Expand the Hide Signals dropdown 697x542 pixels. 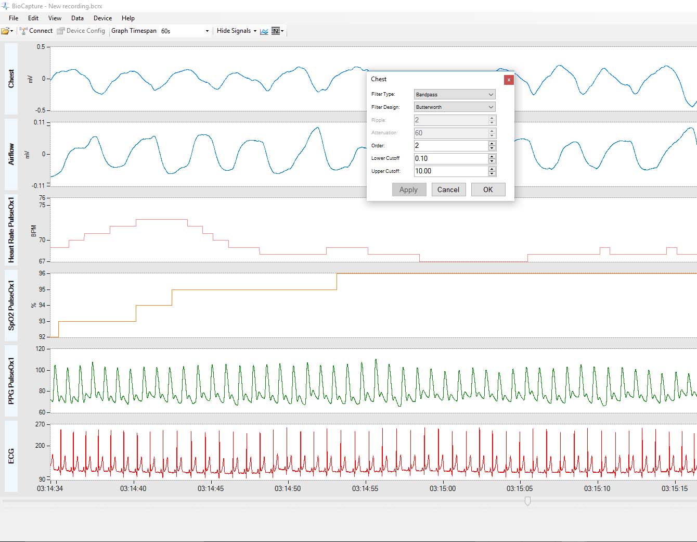coord(255,31)
